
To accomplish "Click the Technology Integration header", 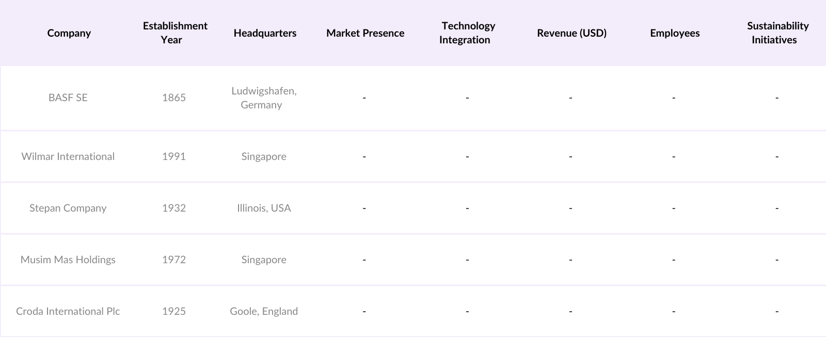I will pyautogui.click(x=467, y=33).
